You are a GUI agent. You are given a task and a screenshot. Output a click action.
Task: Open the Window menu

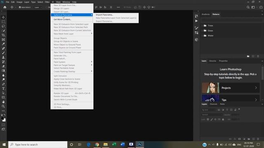66,2
